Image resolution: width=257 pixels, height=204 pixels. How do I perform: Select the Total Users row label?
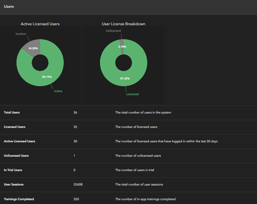click(x=12, y=113)
